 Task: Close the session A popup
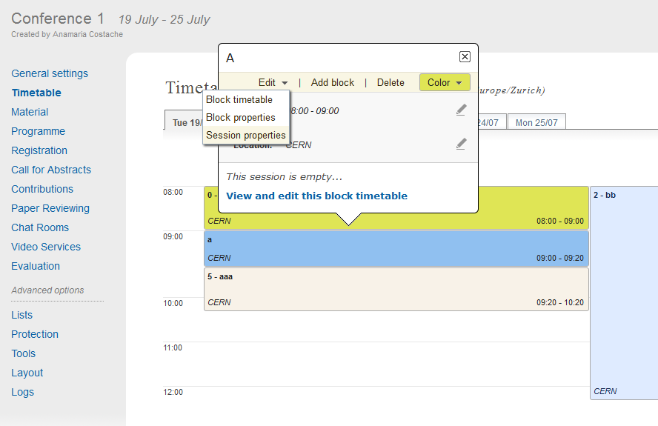pyautogui.click(x=465, y=56)
